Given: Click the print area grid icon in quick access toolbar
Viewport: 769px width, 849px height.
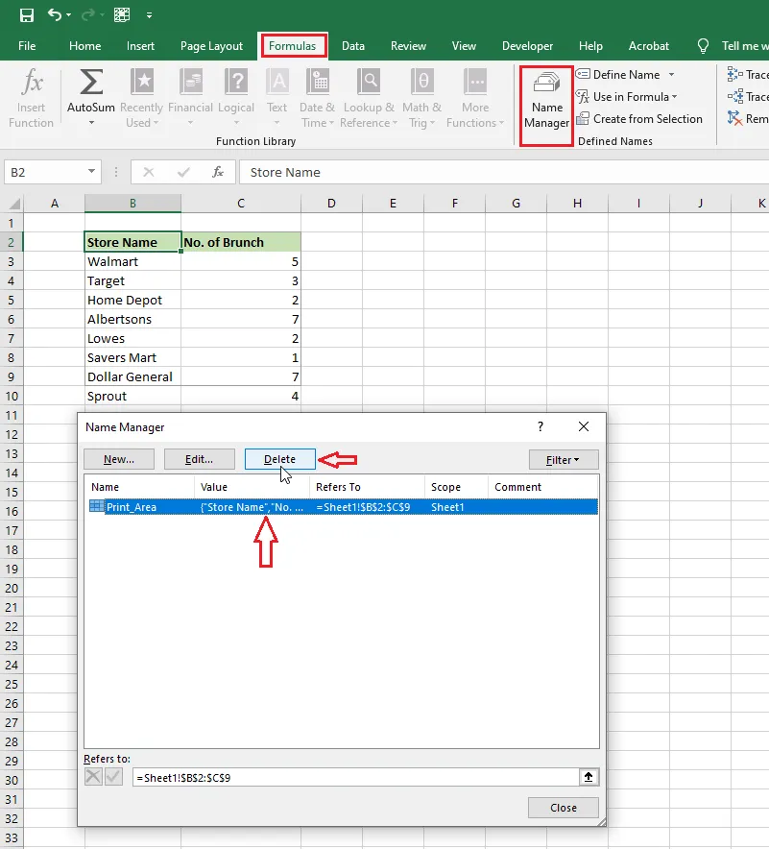Looking at the screenshot, I should pos(122,14).
